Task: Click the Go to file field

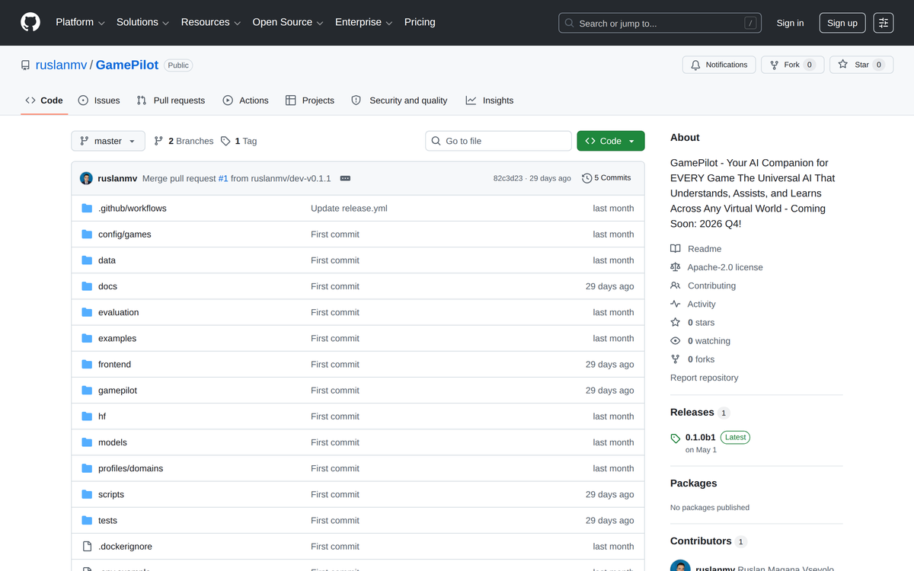Action: (498, 141)
